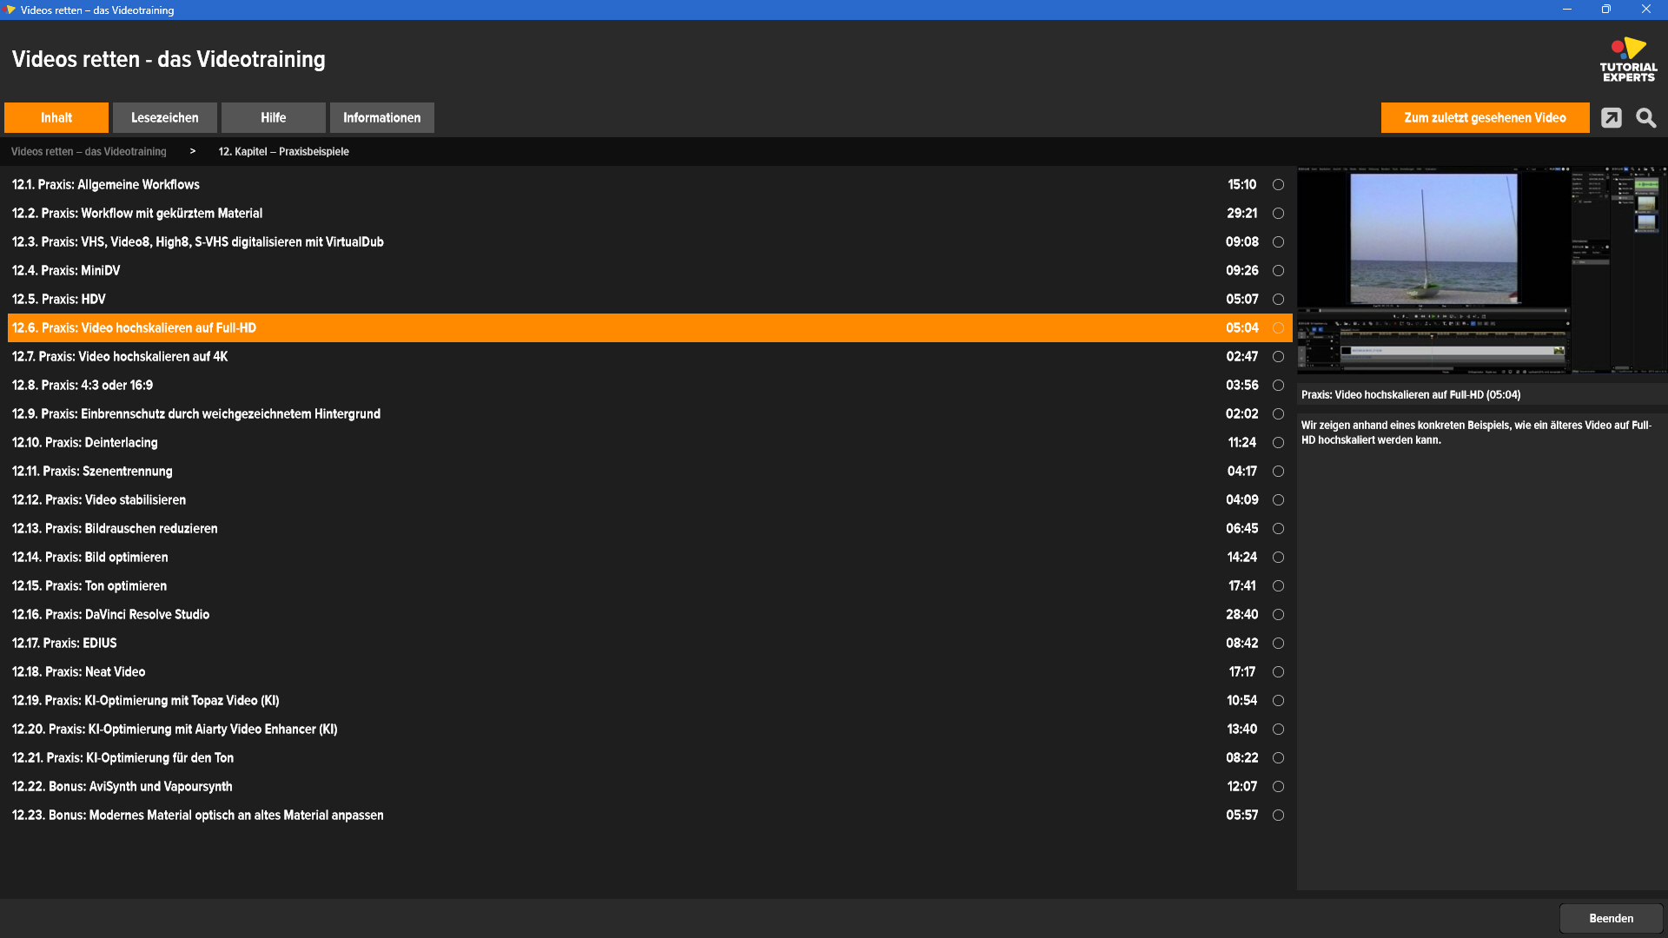
Task: Toggle circle for 12.20 Aiarty row
Action: pos(1278,729)
